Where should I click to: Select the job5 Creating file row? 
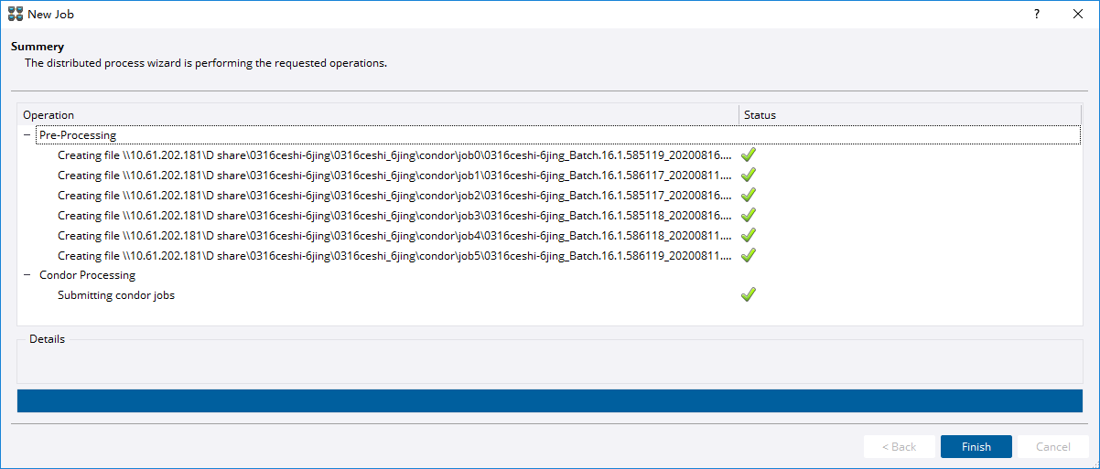pyautogui.click(x=394, y=256)
